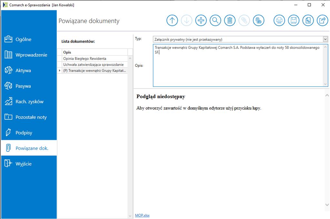
Task: Click the Opis column header in the list
Action: pyautogui.click(x=95, y=52)
